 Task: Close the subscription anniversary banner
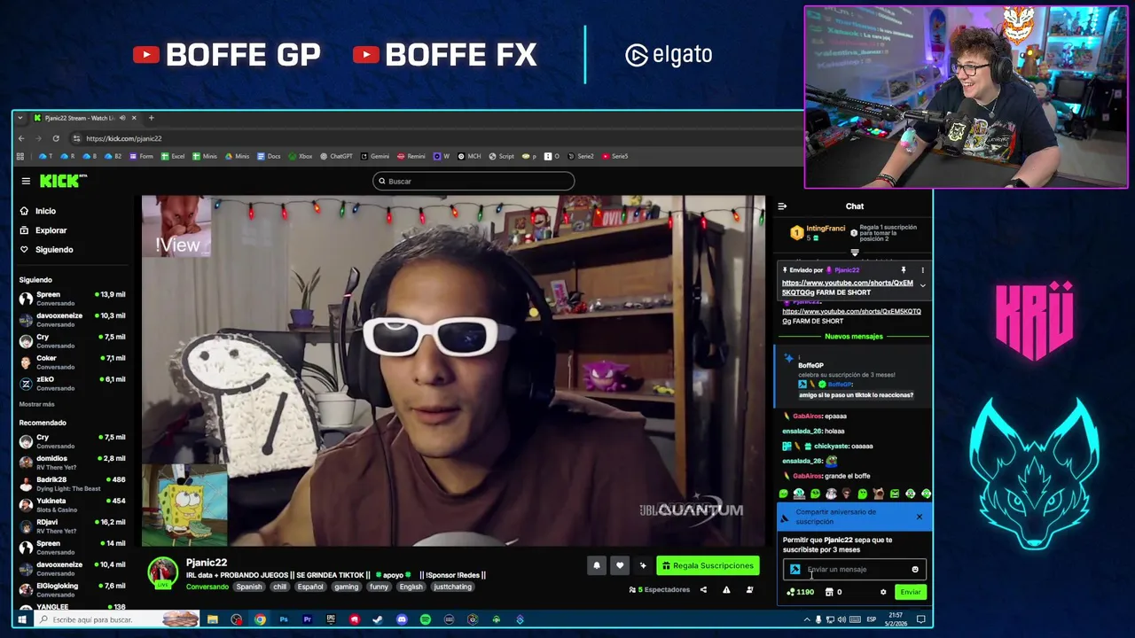[x=919, y=517]
